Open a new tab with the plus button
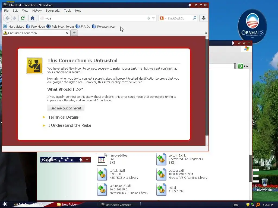Viewport: 278px width, 208px height. 74,33
